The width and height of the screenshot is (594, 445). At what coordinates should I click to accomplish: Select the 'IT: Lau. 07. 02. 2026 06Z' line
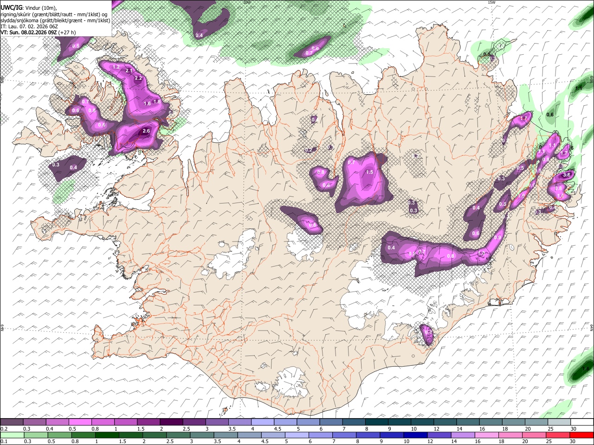tap(29, 26)
